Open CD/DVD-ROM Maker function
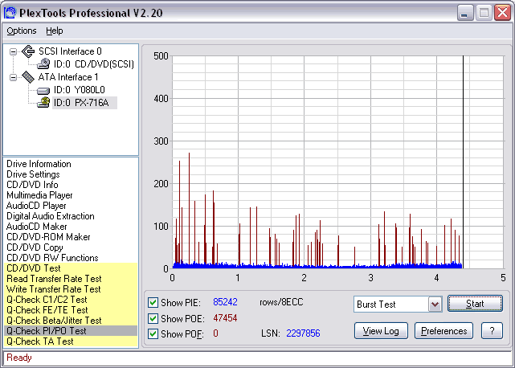 (x=48, y=237)
